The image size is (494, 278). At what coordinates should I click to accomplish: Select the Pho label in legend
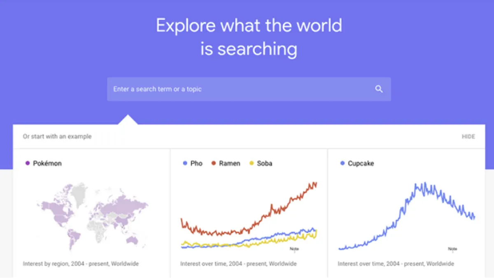(196, 164)
